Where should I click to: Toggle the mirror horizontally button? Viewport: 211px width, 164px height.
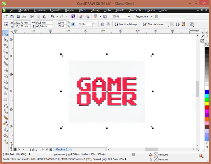[102, 24]
